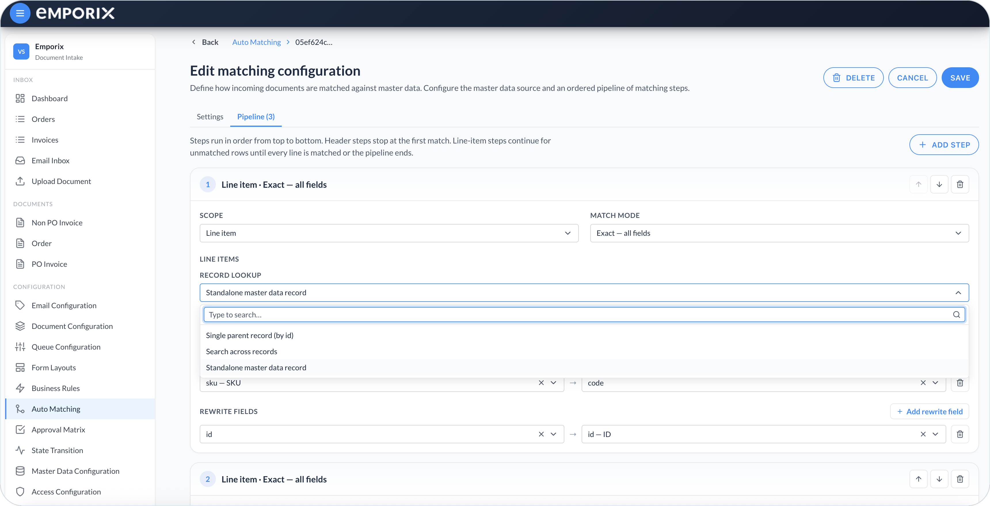The height and width of the screenshot is (506, 990).
Task: Open the Scope Line item dropdown
Action: (389, 233)
